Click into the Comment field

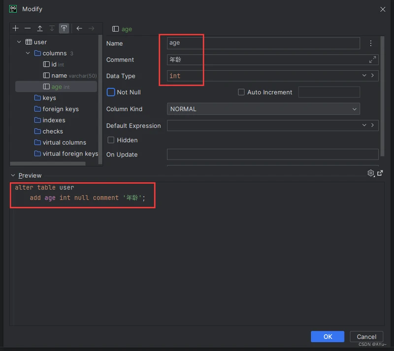coord(273,59)
